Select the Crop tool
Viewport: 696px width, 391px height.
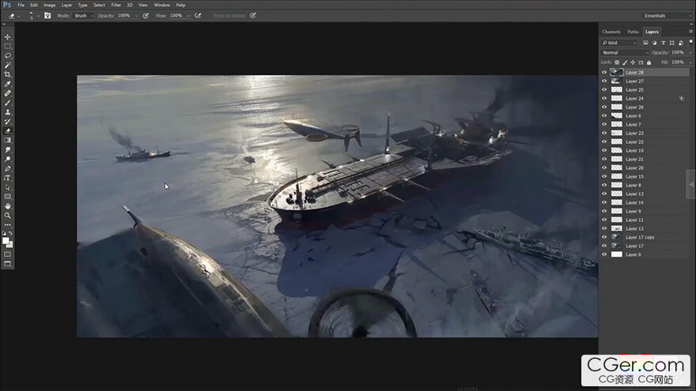coord(8,74)
